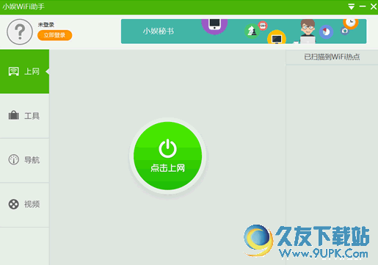Click the 已扫描到WiFi热点 panel header
The image size is (378, 265).
click(x=332, y=57)
